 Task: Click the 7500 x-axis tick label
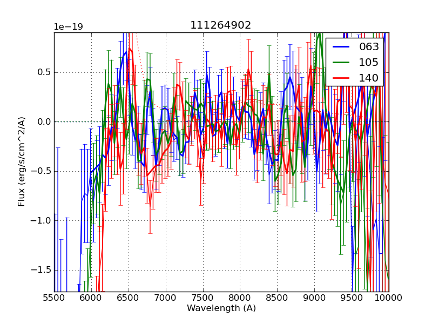pyautogui.click(x=203, y=298)
